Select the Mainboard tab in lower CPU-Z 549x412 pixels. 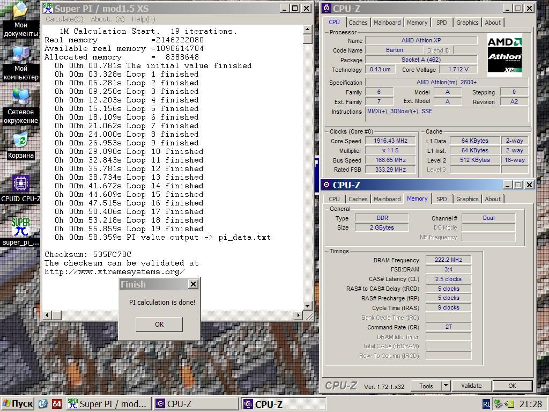coord(387,199)
